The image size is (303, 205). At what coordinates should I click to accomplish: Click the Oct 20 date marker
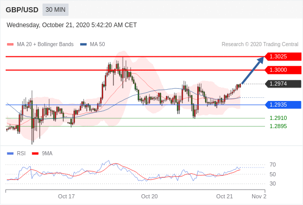point(149,196)
